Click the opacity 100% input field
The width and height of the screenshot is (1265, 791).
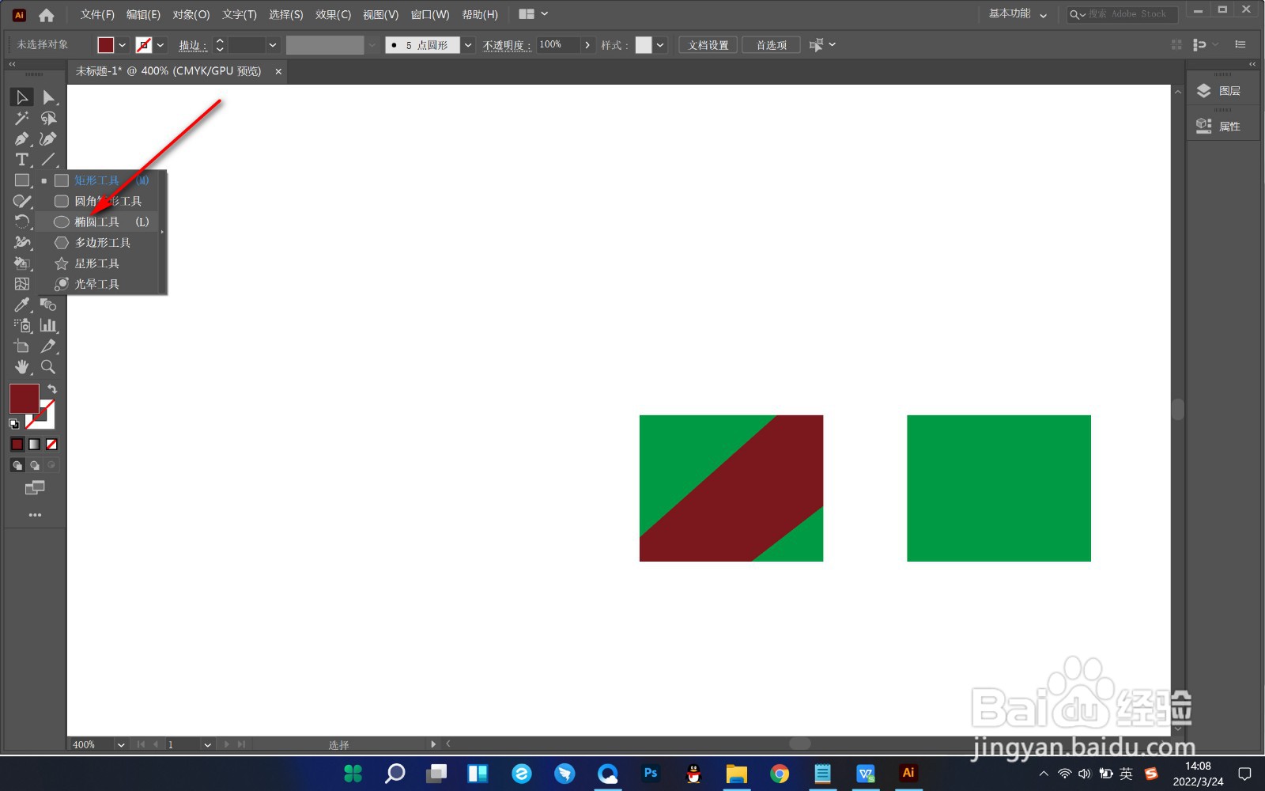point(558,45)
